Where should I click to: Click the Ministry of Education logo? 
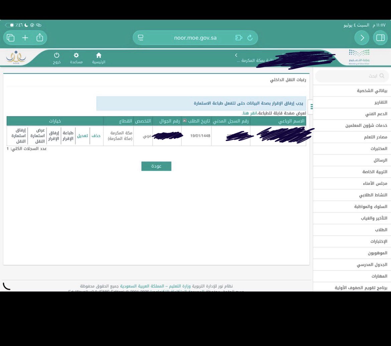click(x=359, y=57)
